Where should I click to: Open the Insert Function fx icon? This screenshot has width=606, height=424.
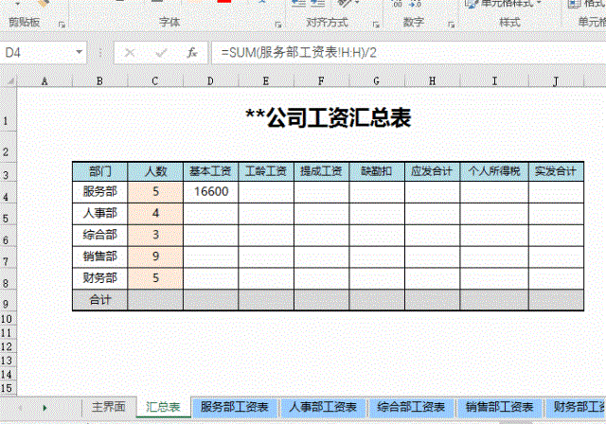click(192, 52)
